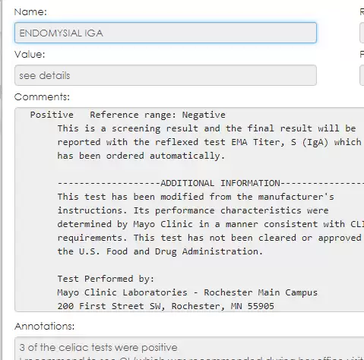Click the Mayo Clinic Laboratories address line
The width and height of the screenshot is (364, 360).
click(x=188, y=292)
